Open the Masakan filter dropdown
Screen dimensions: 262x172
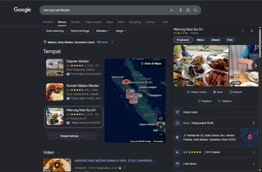click(102, 31)
